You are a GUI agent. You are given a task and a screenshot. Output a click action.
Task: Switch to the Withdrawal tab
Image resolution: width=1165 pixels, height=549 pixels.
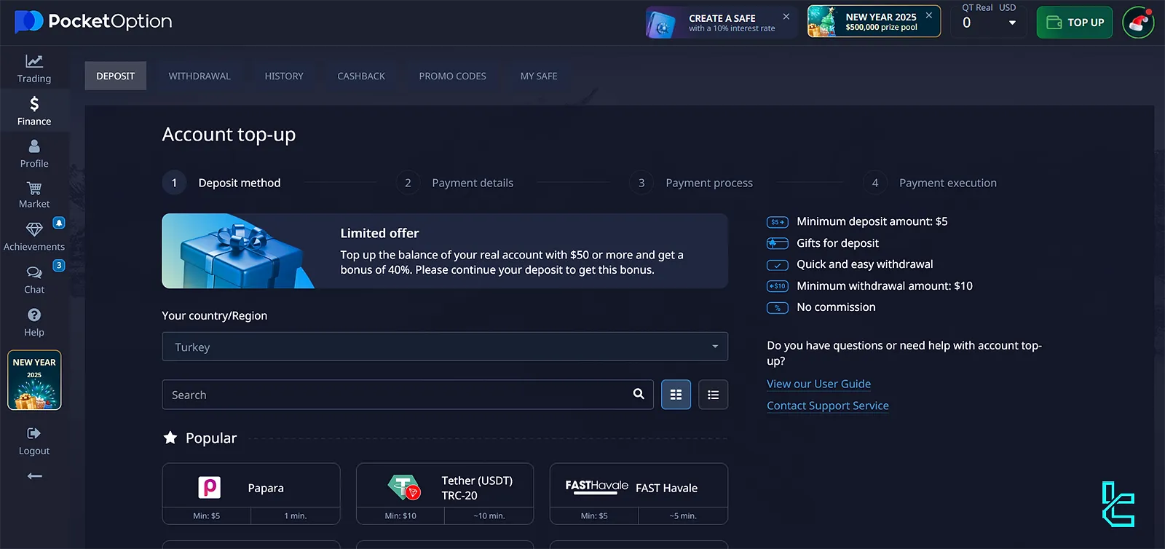pos(200,76)
